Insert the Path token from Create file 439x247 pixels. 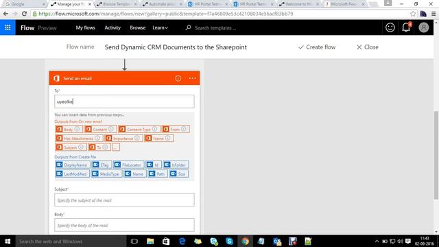(158, 174)
